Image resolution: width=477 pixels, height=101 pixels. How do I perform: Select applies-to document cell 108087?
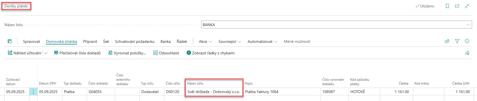click(x=335, y=92)
